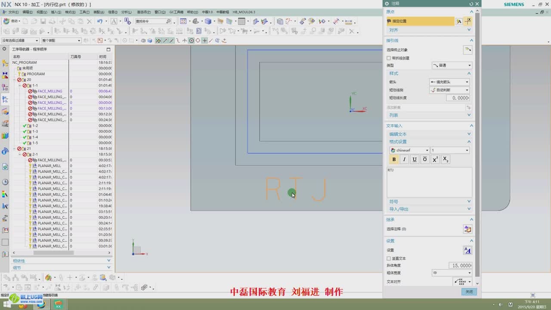This screenshot has width=551, height=310.
Task: Click the 查找命令 search field
Action: pyautogui.click(x=153, y=21)
